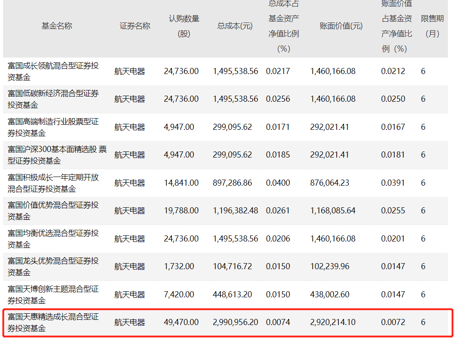The width and height of the screenshot is (454, 338).
Task: Click quantity 1,732.00
Action: click(179, 267)
